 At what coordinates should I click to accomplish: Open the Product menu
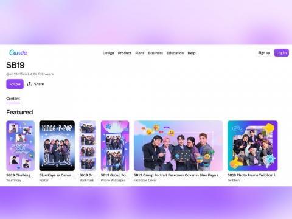[x=125, y=53]
